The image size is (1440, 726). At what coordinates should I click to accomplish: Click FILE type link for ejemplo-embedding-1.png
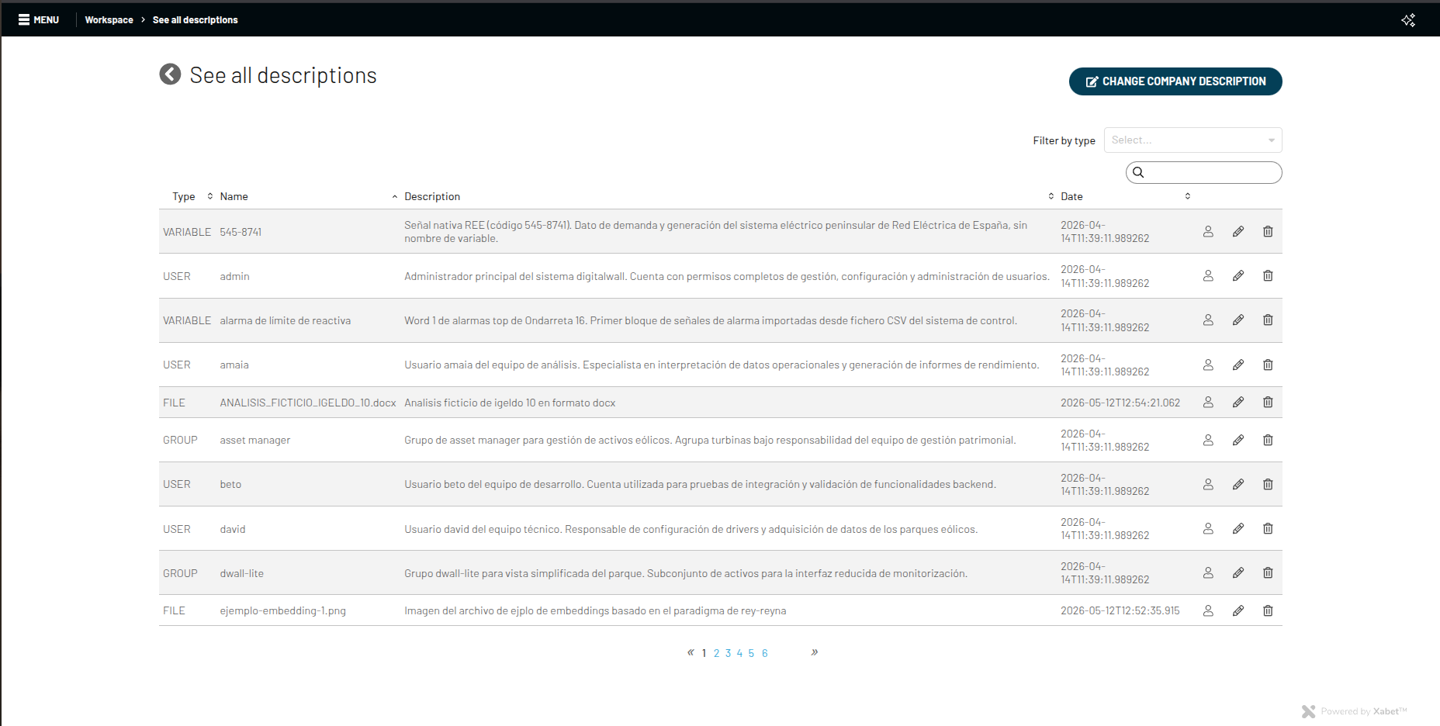point(174,610)
